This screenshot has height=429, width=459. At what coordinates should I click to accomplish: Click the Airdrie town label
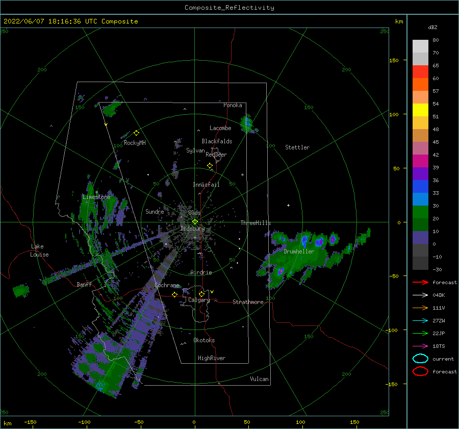201,272
